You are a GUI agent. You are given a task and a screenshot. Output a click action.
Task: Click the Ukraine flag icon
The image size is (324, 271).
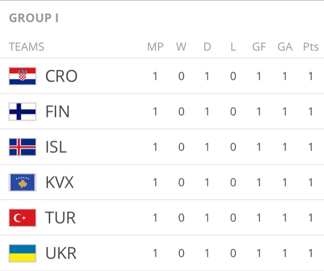point(22,253)
